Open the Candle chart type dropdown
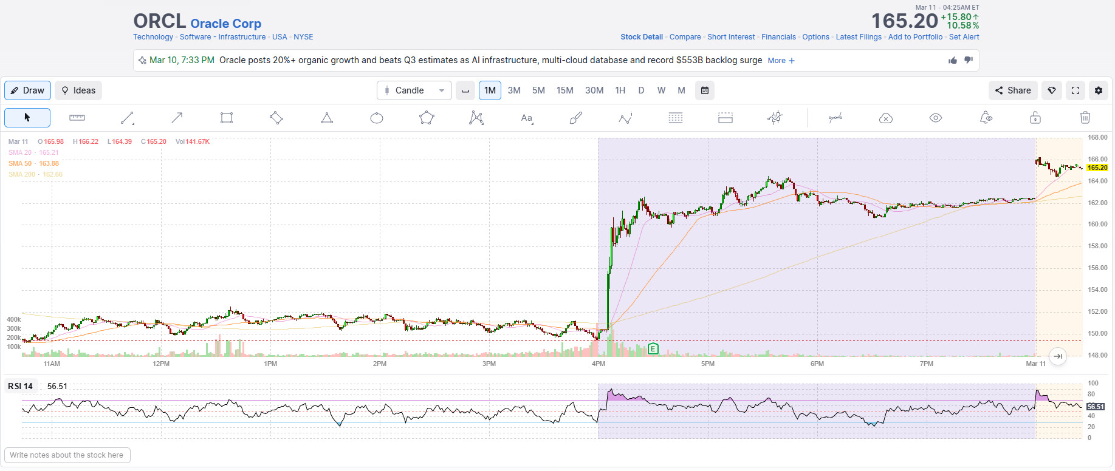 (x=414, y=90)
